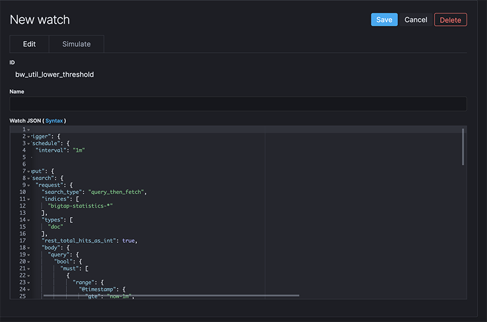Click line number 6 in gutter

pos(24,164)
